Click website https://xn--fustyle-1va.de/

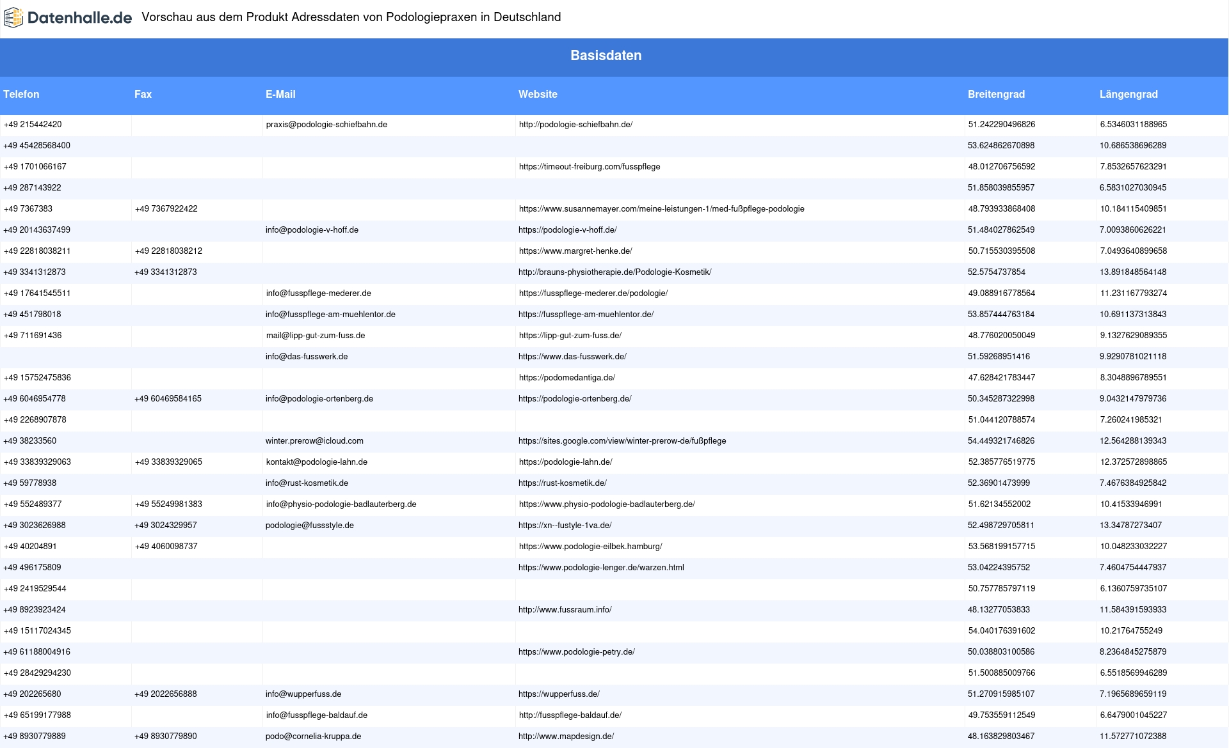565,526
